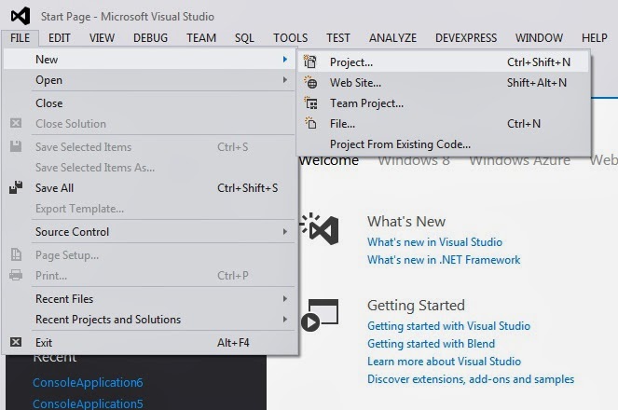Click the Web Site globe icon
Screen dimensions: 618x410
pos(311,82)
